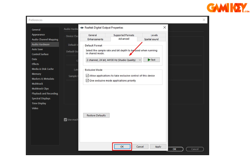
Task: Select Spectral Displays in Preferences sidebar
Action: point(41,98)
